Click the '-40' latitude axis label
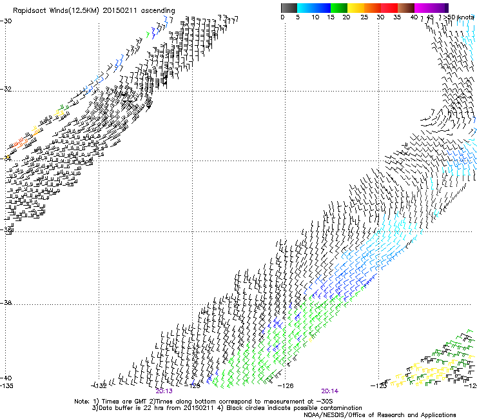Viewport: 477px width, 419px height. coord(6,378)
